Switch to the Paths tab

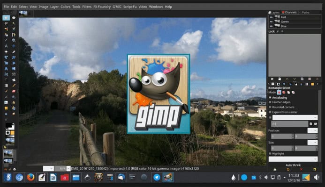click(x=304, y=13)
